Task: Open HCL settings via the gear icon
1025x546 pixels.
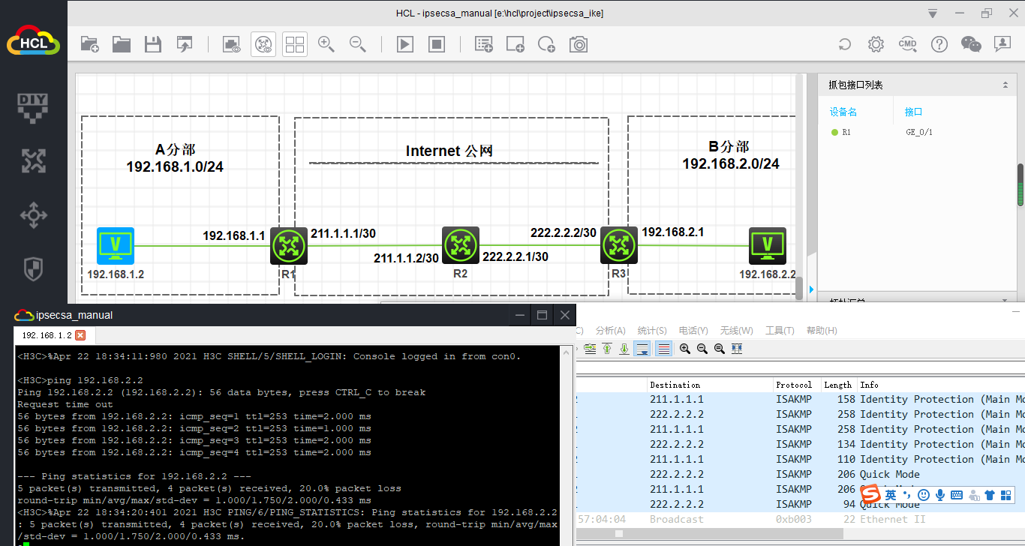Action: pos(876,44)
